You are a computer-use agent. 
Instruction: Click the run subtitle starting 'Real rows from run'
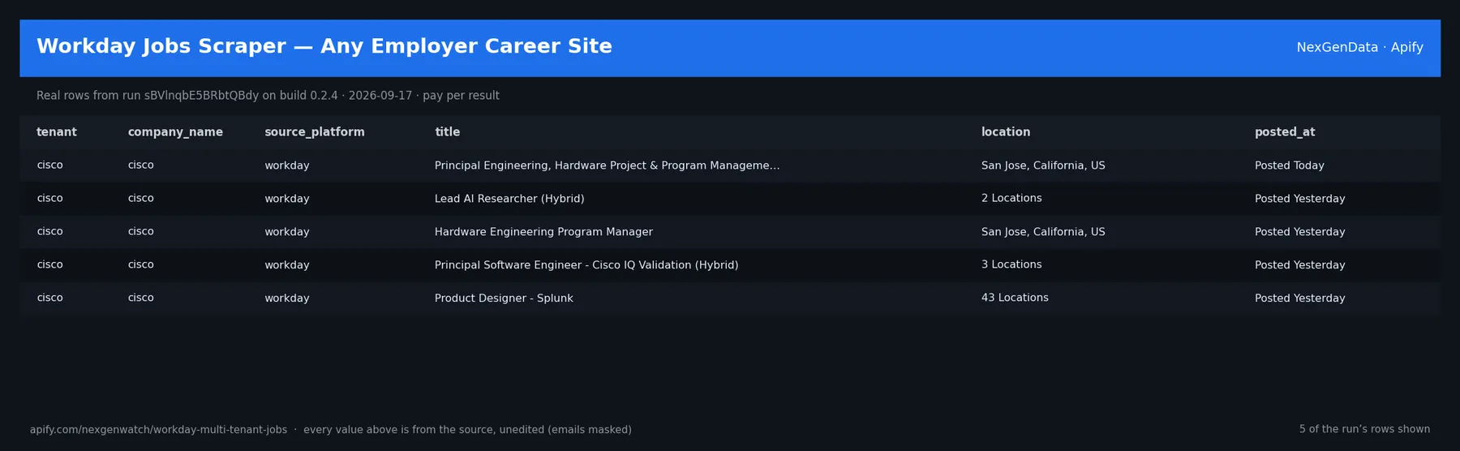268,96
